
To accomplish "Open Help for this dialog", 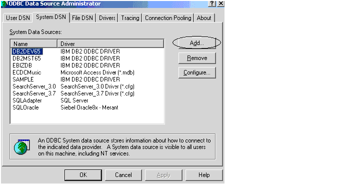I will click(204, 175).
